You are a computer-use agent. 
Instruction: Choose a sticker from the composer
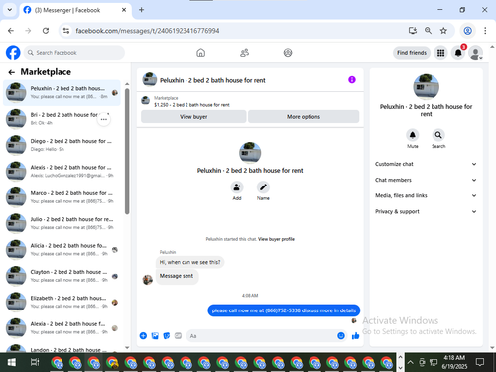point(167,336)
